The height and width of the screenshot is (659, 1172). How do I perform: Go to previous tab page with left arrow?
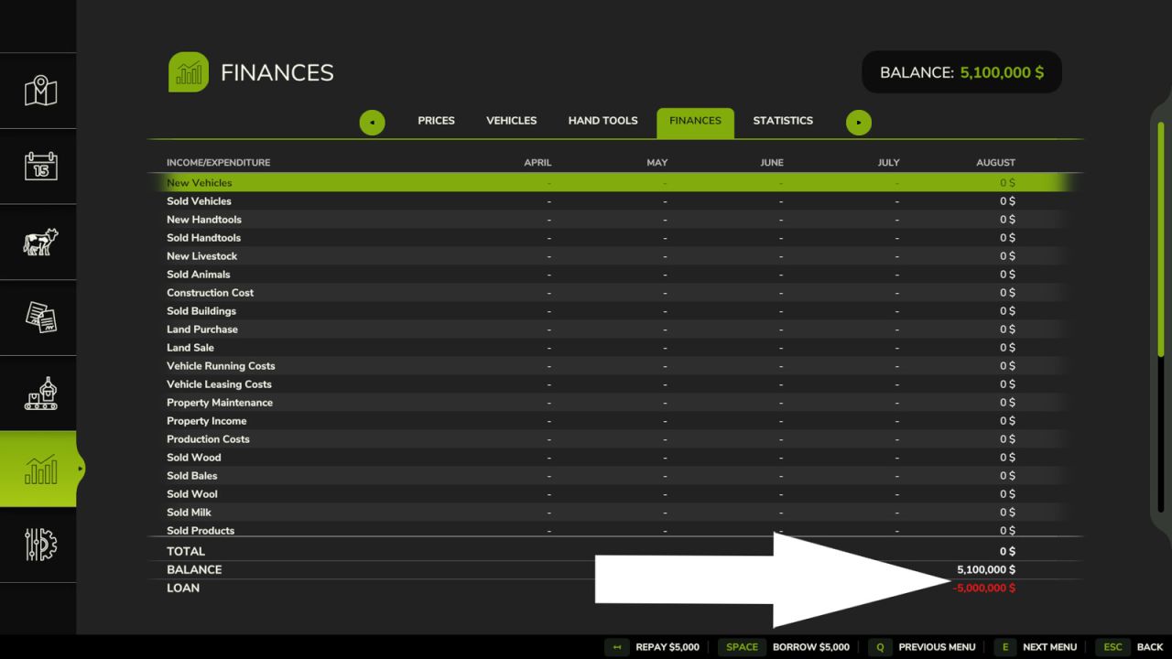pos(372,122)
